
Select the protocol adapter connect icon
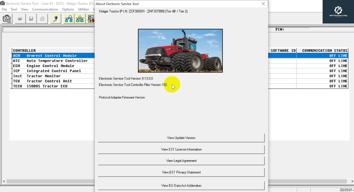click(x=55, y=19)
